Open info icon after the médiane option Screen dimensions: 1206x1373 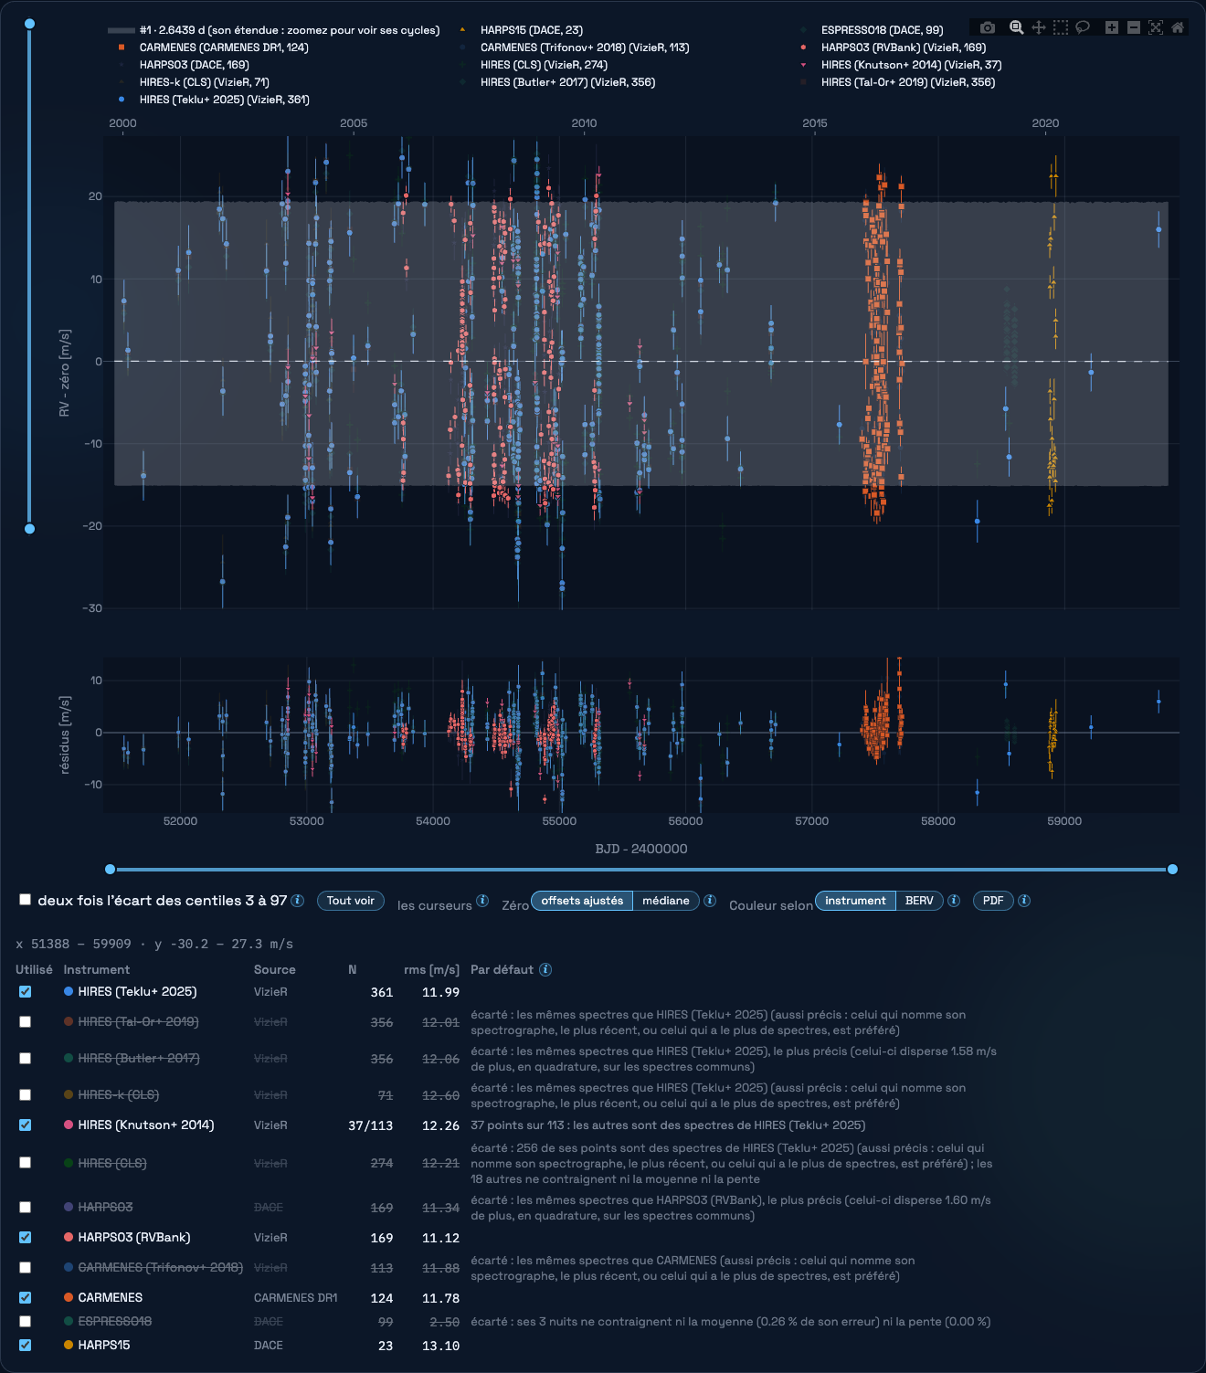pos(710,901)
